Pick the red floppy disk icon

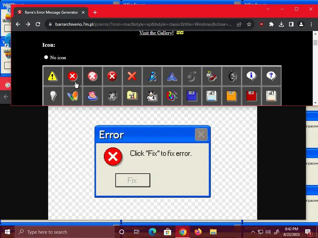(x=251, y=96)
